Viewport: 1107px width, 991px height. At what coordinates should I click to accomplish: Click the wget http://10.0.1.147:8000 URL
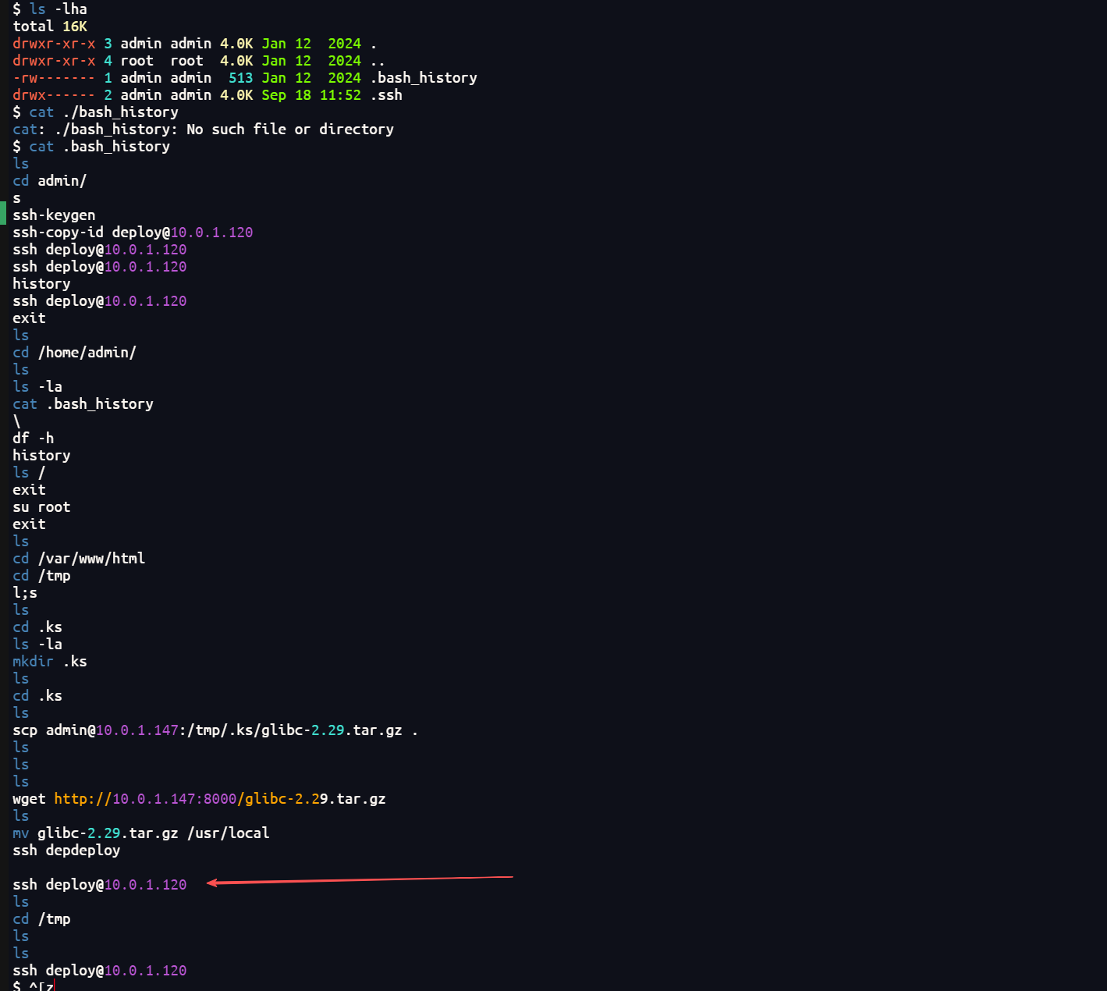[x=220, y=799]
